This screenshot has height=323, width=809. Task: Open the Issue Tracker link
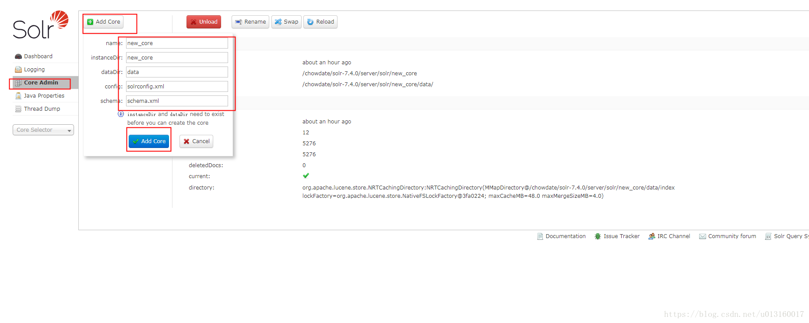click(622, 236)
